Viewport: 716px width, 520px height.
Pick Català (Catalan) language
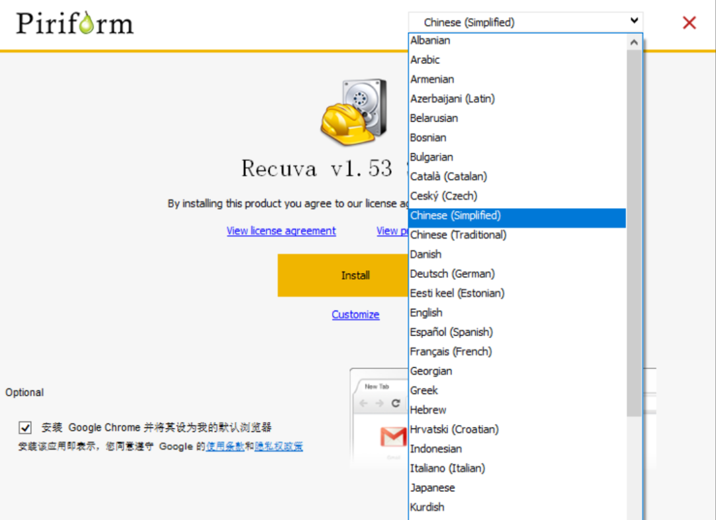point(517,176)
